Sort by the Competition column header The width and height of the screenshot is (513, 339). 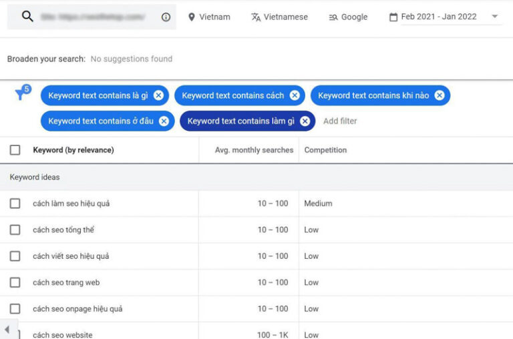(325, 150)
